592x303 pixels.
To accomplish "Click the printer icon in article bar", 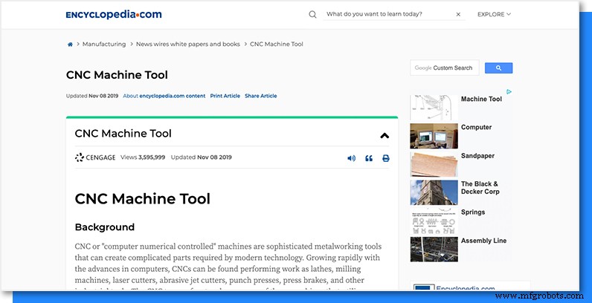I will (x=386, y=158).
